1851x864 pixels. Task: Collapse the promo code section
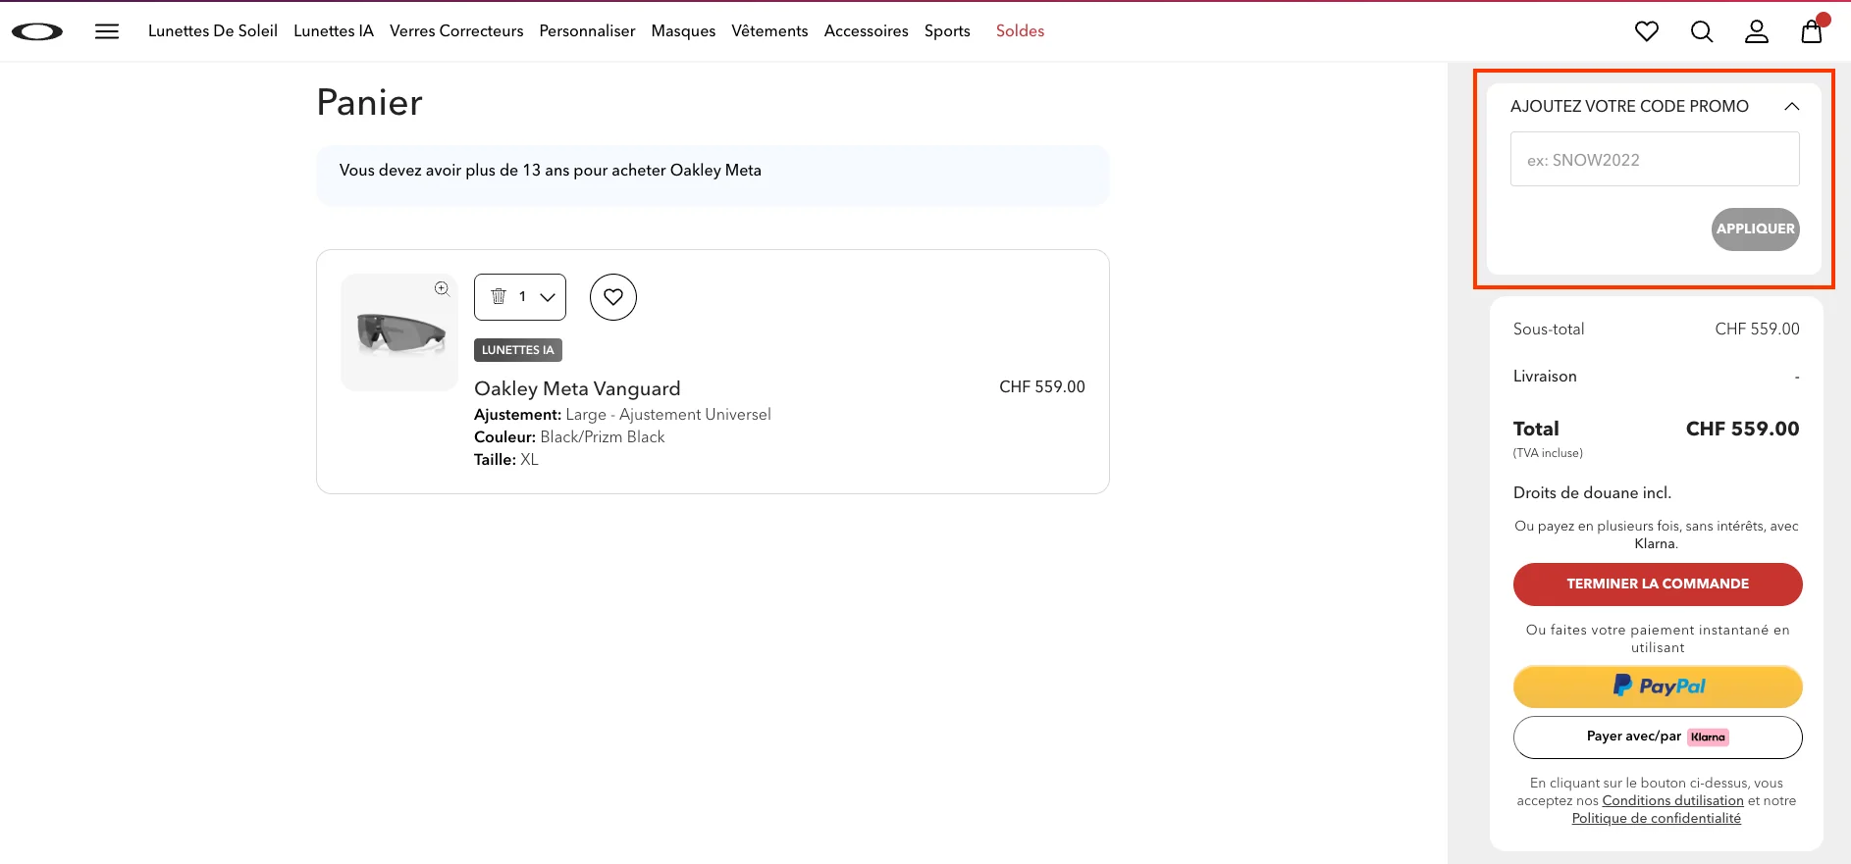(1792, 106)
